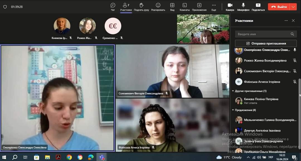Viewport: 301px width, 161px height.
Task: Click Отправка приглашения button
Action: point(266,43)
